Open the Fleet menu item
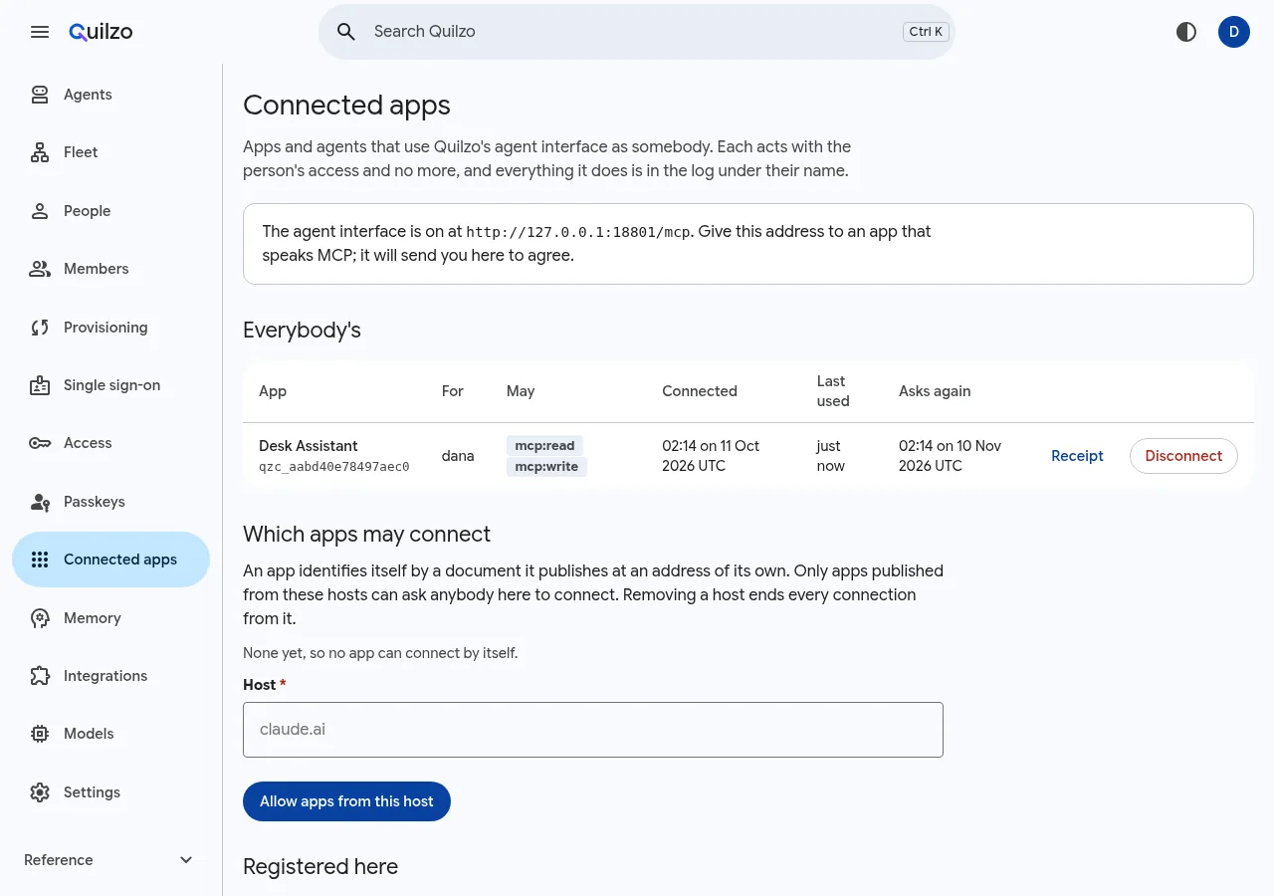1274x896 pixels. [x=110, y=152]
